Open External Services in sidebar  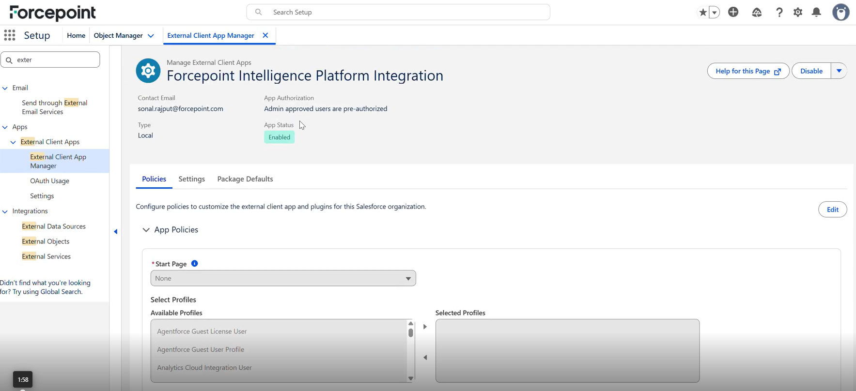pyautogui.click(x=47, y=256)
